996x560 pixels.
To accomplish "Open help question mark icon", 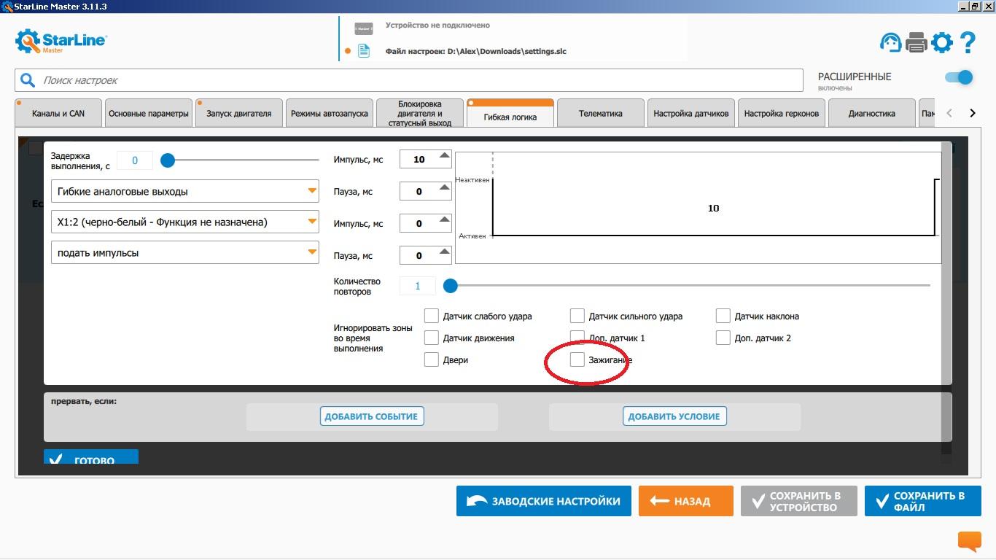I will point(968,42).
